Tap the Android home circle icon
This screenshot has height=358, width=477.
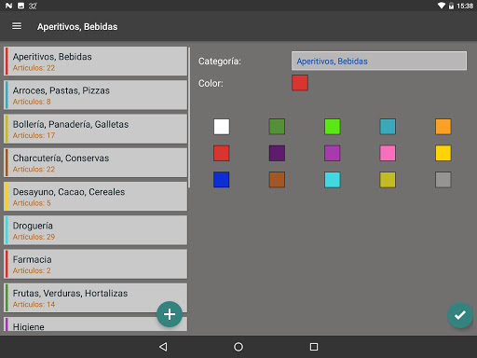click(x=238, y=347)
